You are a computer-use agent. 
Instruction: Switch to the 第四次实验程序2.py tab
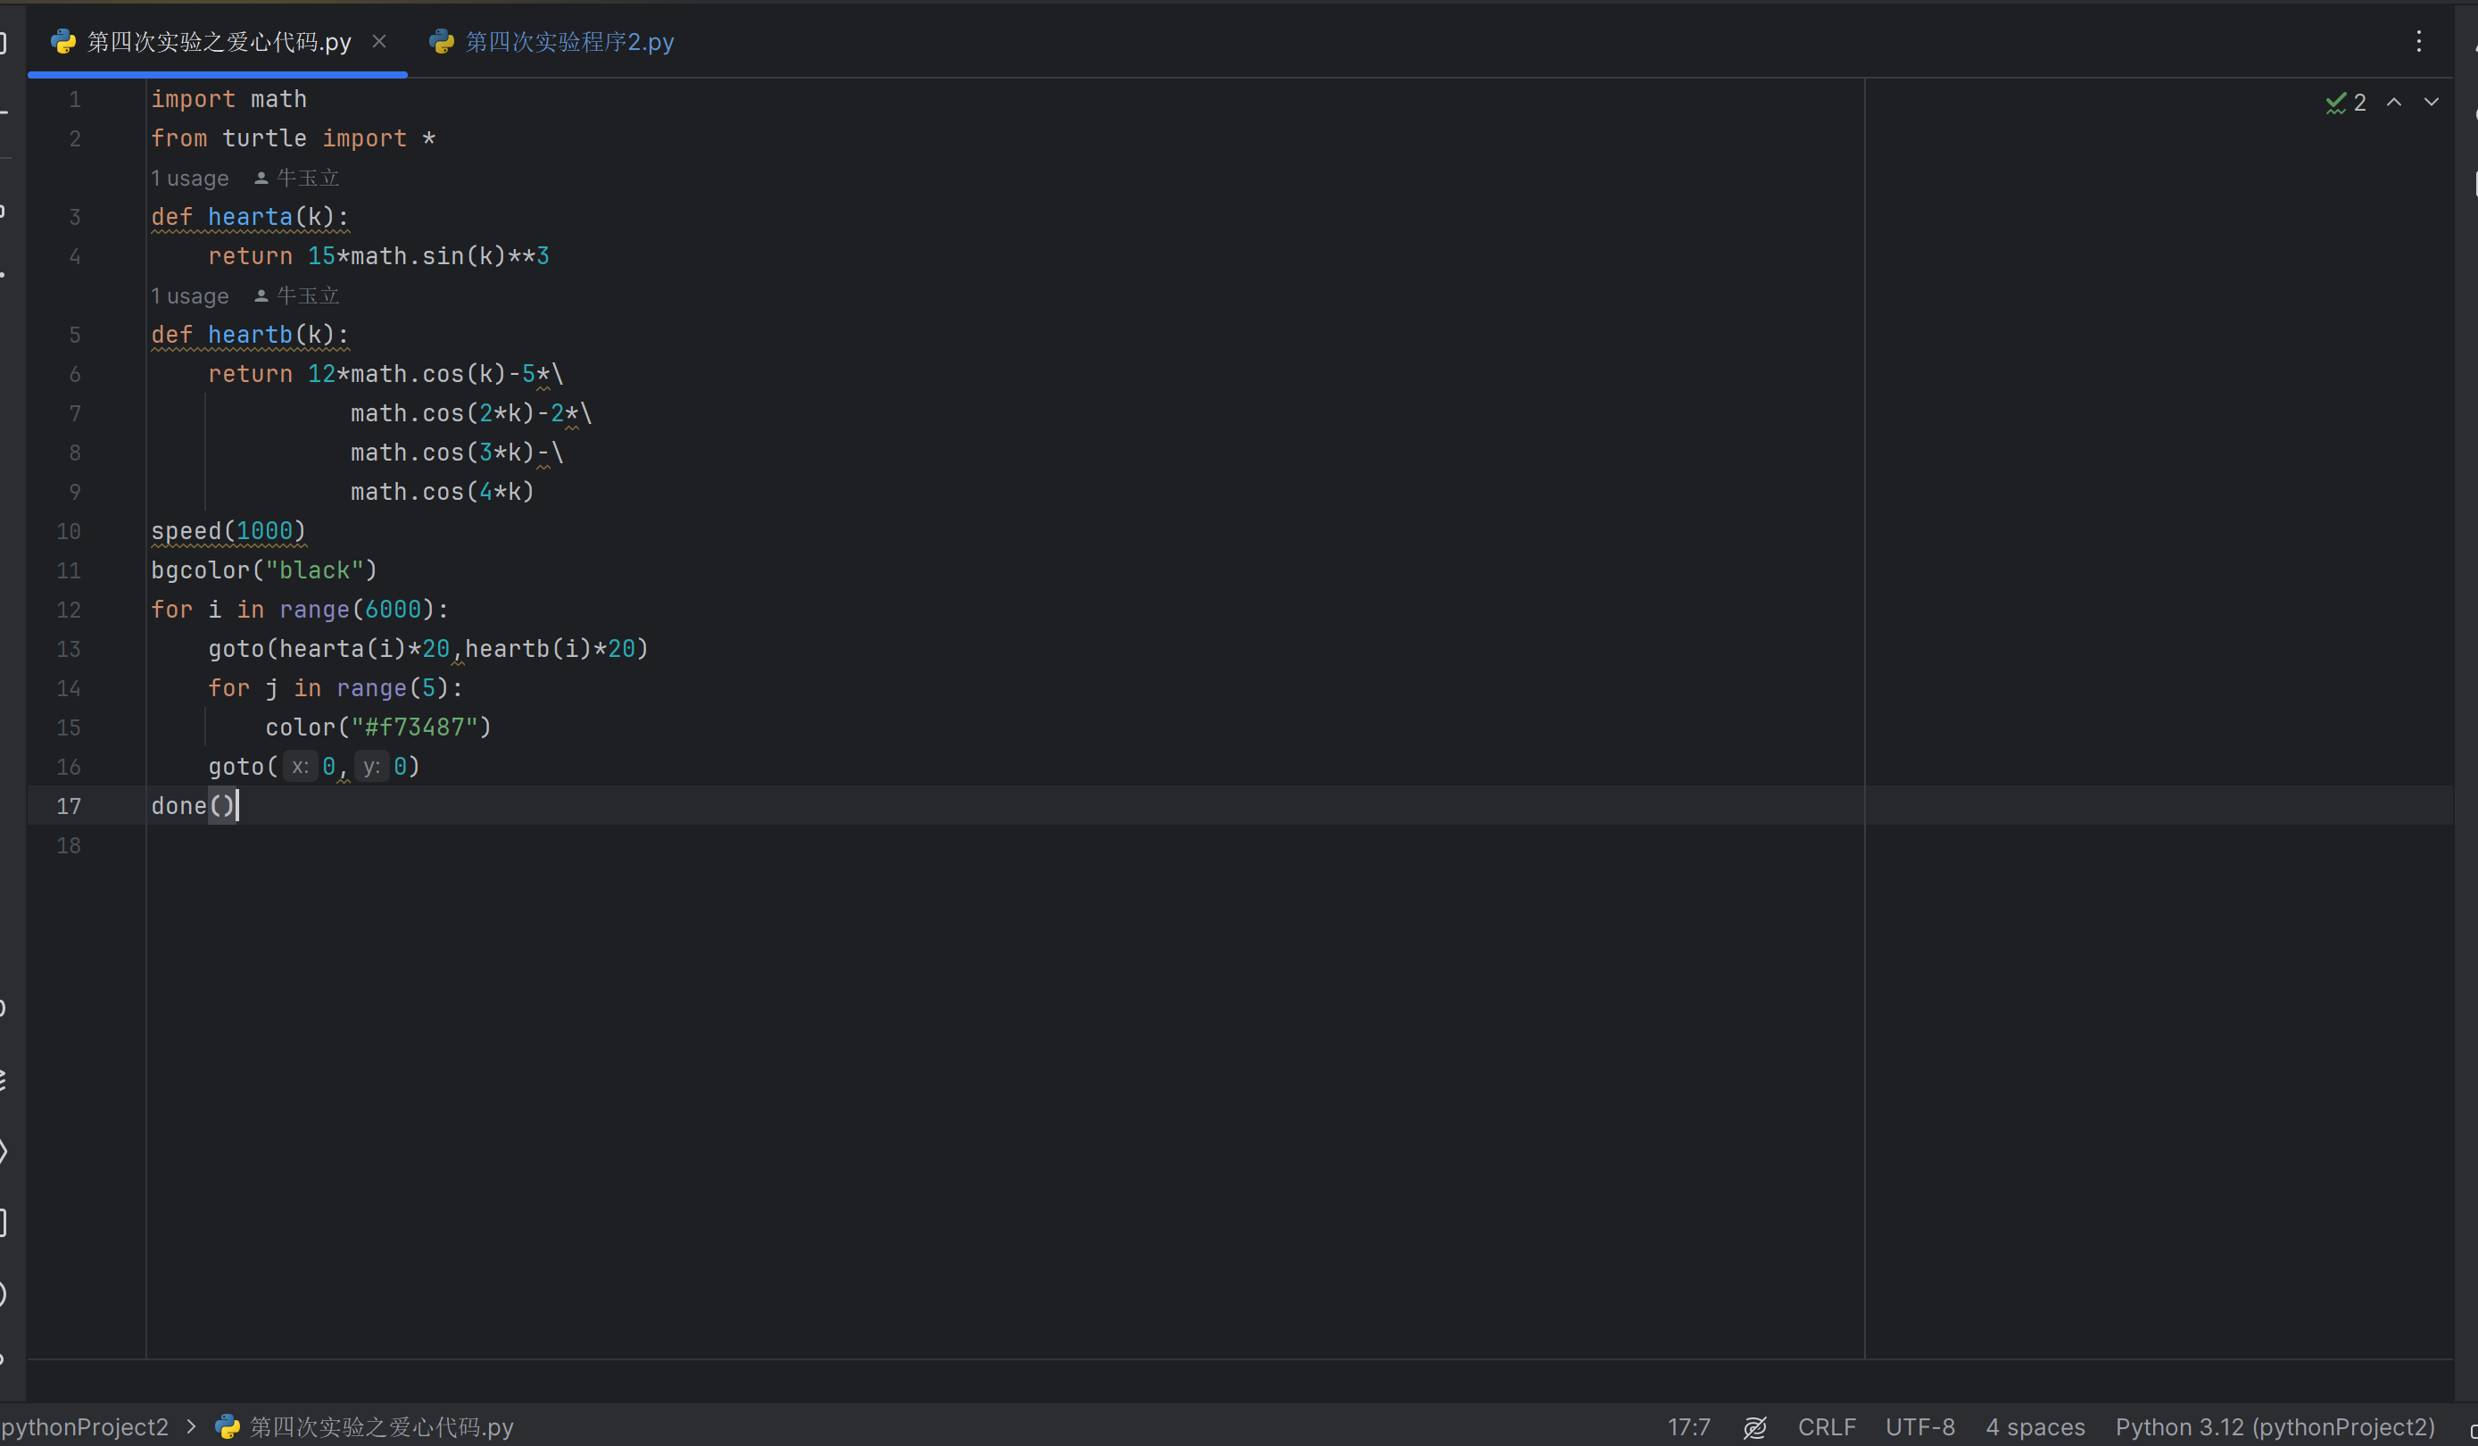pos(551,41)
